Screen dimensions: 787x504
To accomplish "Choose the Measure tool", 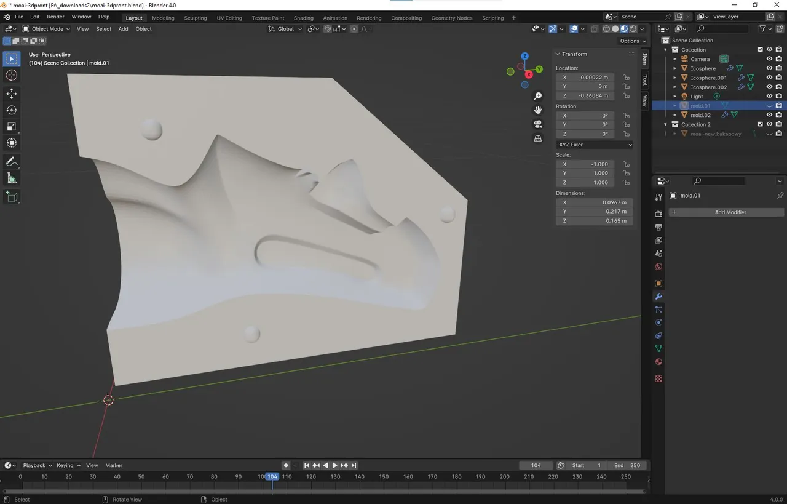I will (x=12, y=178).
